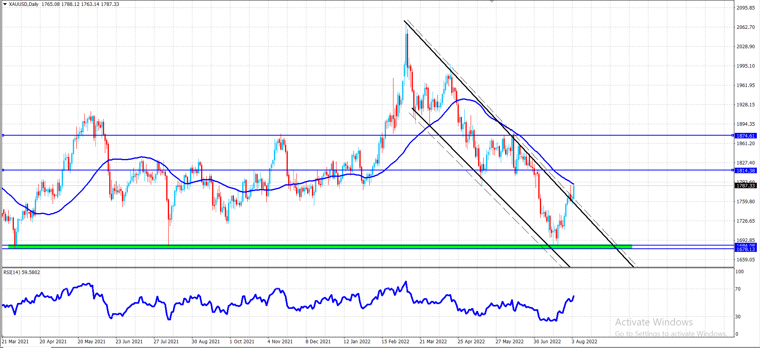The height and width of the screenshot is (348, 760).
Task: Click the 3 Aug 2022 date label
Action: coord(584,341)
